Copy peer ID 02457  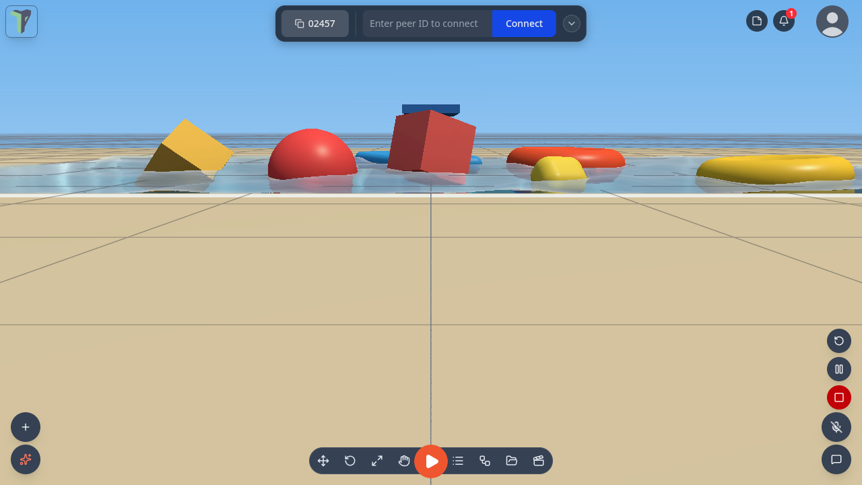click(x=315, y=24)
